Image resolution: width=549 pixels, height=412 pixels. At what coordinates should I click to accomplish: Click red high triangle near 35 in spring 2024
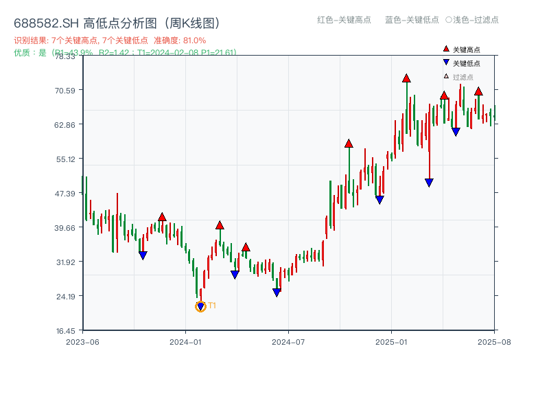246,247
